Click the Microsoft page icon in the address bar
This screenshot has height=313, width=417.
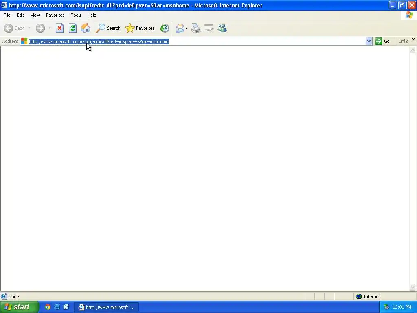[24, 41]
